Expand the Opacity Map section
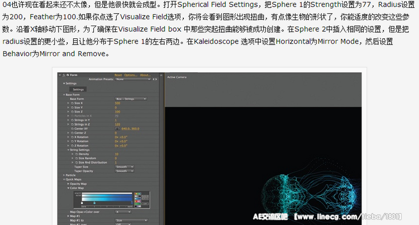 [x=68, y=184]
